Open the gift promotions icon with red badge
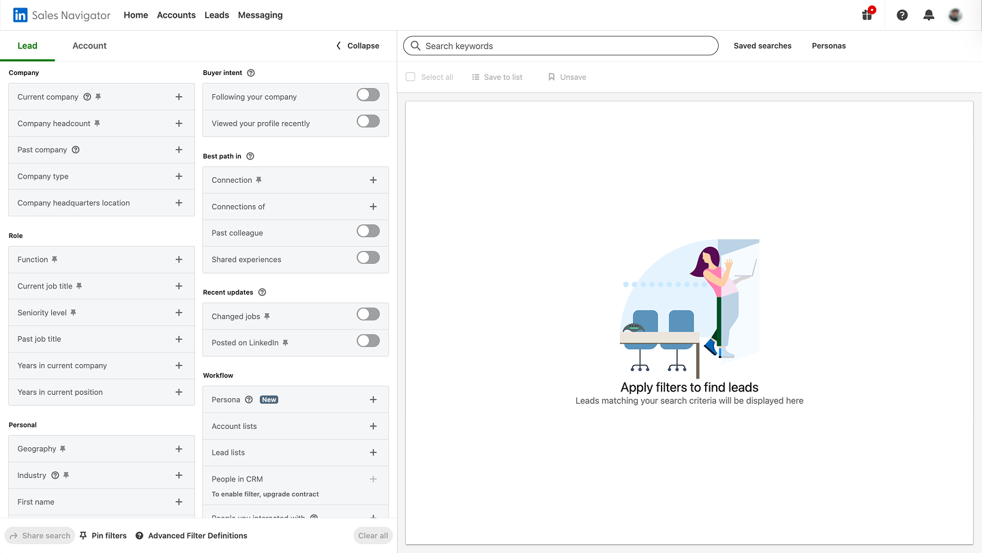Screen dimensions: 982x553 867,14
